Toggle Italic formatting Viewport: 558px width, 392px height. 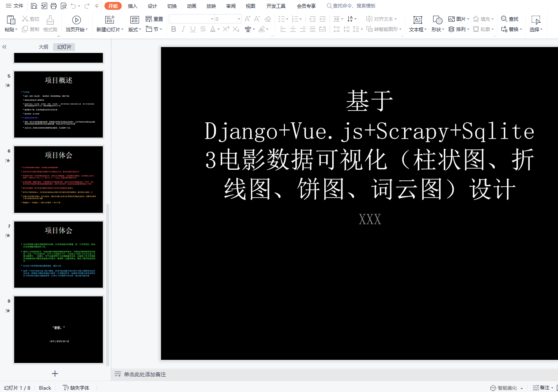tap(183, 29)
